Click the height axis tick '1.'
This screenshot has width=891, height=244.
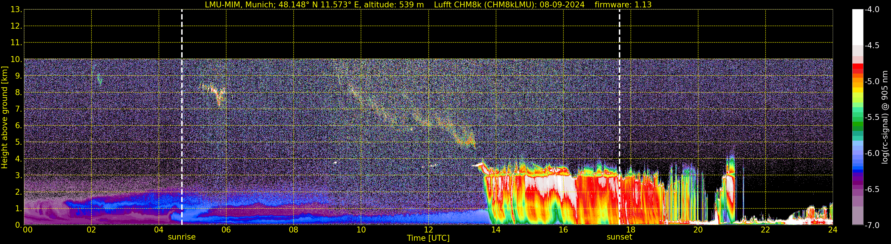(19, 208)
